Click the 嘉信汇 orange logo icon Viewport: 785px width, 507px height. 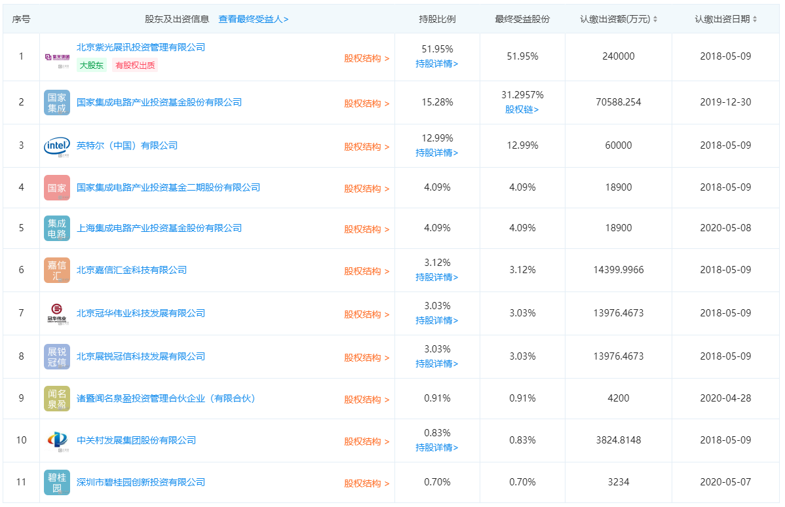coord(57,270)
